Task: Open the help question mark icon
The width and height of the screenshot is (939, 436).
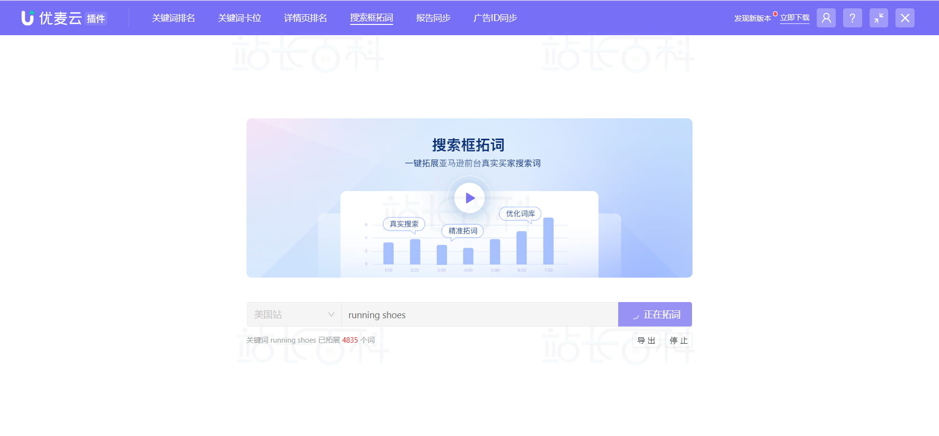Action: (x=852, y=18)
